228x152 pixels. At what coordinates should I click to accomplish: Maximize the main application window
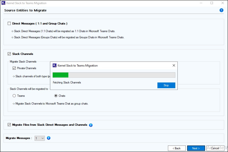(212, 3)
